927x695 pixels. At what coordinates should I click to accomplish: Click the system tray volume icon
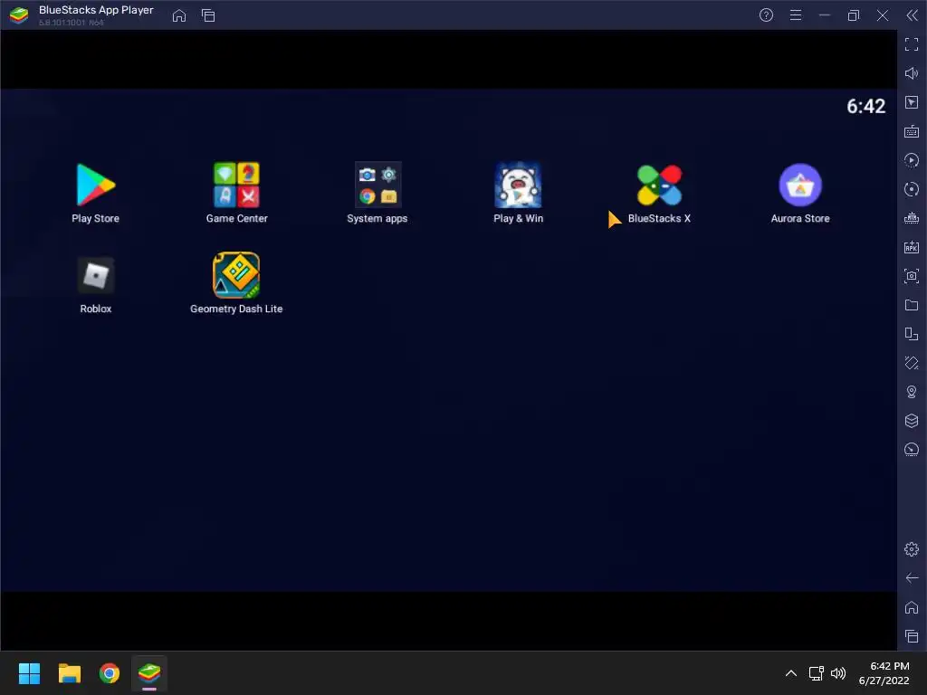(837, 672)
